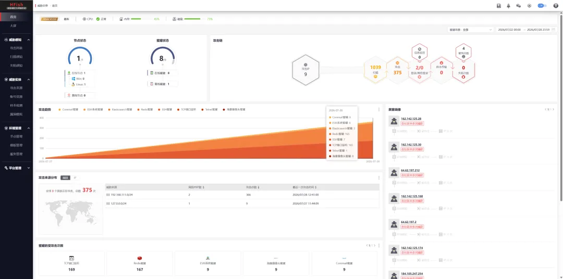Click the attack IP hexagon showing 9

(305, 70)
